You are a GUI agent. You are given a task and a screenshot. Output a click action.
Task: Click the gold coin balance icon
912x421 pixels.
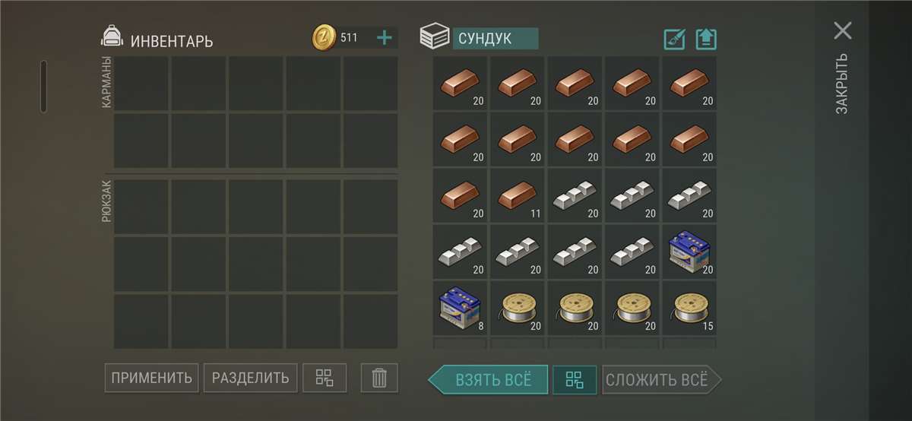[325, 37]
